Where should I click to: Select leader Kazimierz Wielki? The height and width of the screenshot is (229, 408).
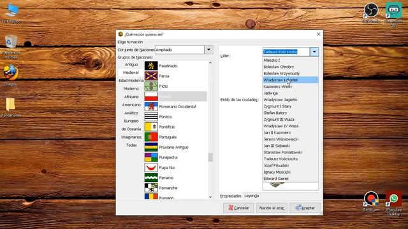point(291,87)
